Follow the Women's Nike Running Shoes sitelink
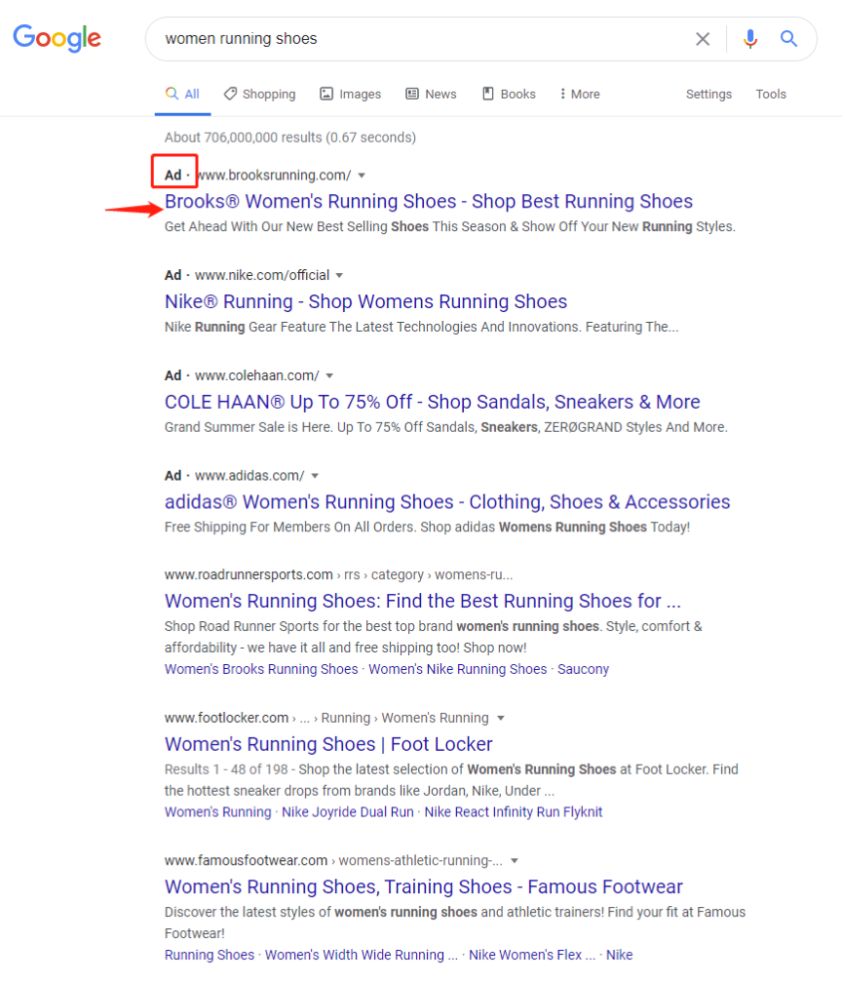This screenshot has height=983, width=842. 458,670
